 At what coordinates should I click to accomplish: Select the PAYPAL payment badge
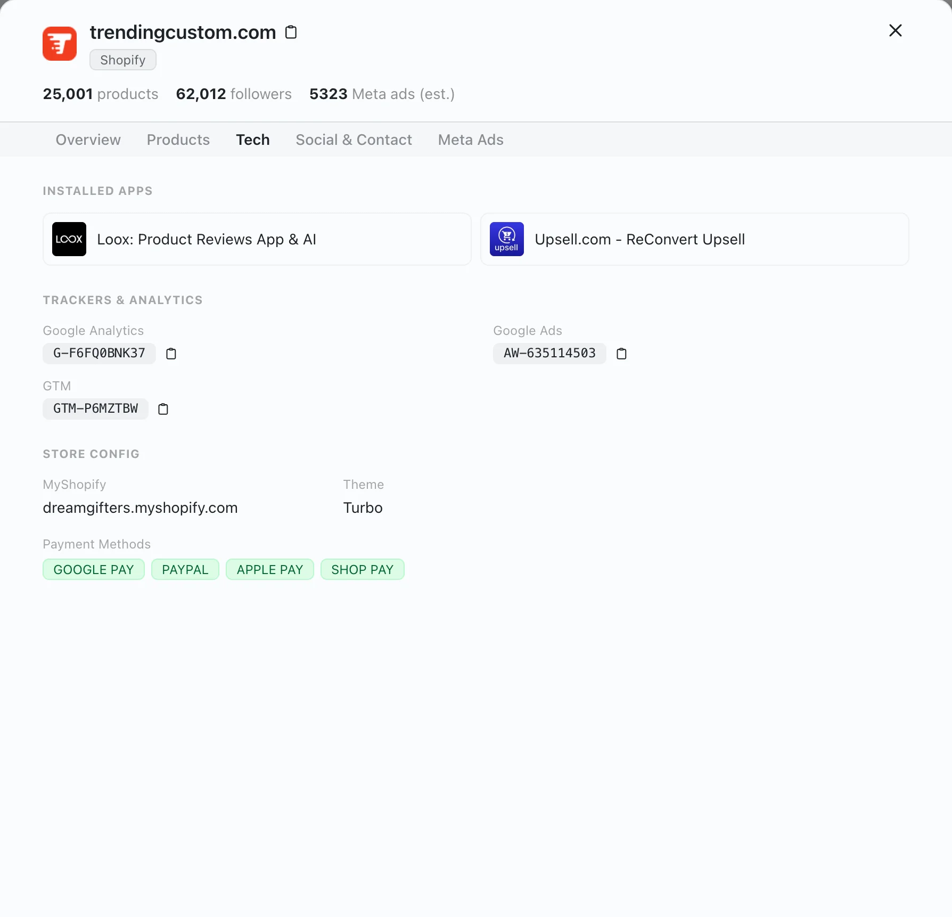pos(185,569)
